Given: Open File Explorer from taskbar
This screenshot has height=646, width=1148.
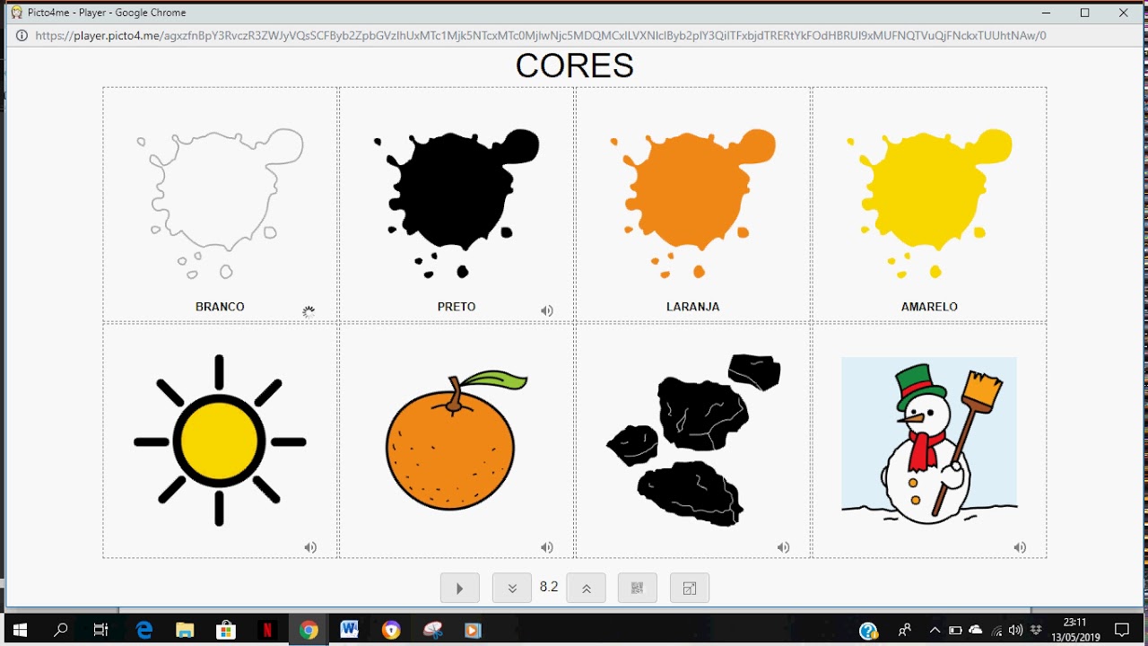Looking at the screenshot, I should click(185, 630).
